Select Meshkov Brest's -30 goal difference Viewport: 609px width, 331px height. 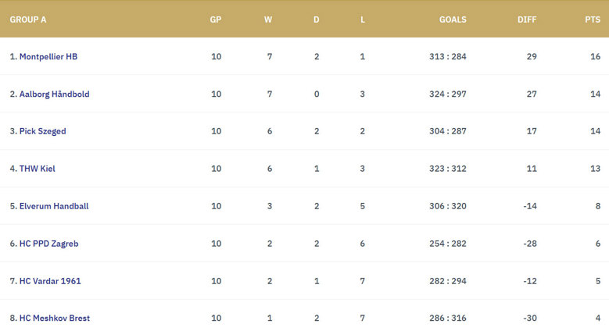coord(530,319)
